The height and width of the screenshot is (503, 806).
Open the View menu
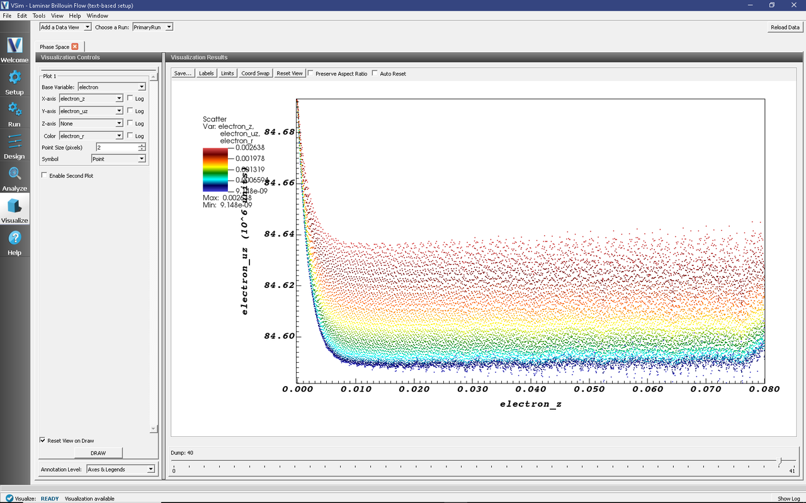[57, 16]
